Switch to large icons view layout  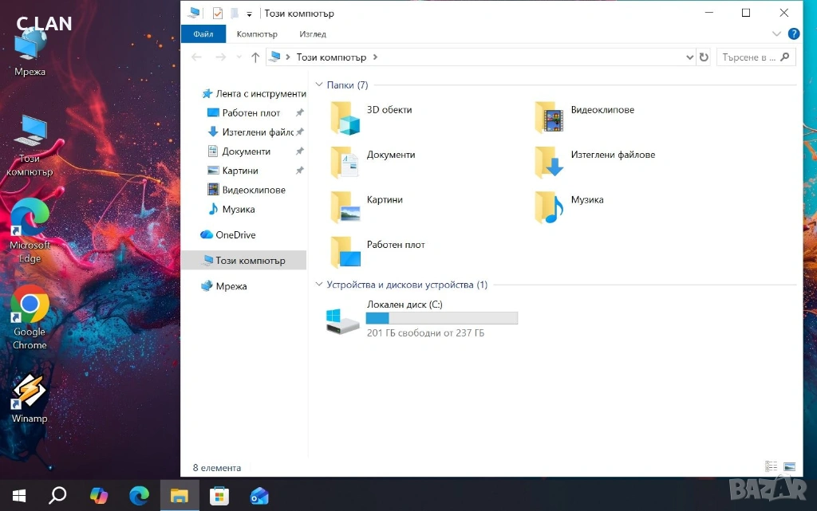789,467
